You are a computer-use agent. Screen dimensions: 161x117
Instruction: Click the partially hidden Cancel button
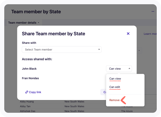point(103,92)
